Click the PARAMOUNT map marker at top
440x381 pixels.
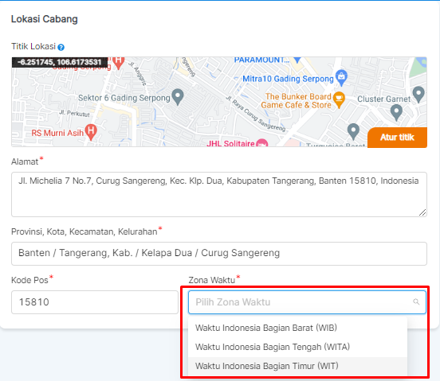[297, 60]
